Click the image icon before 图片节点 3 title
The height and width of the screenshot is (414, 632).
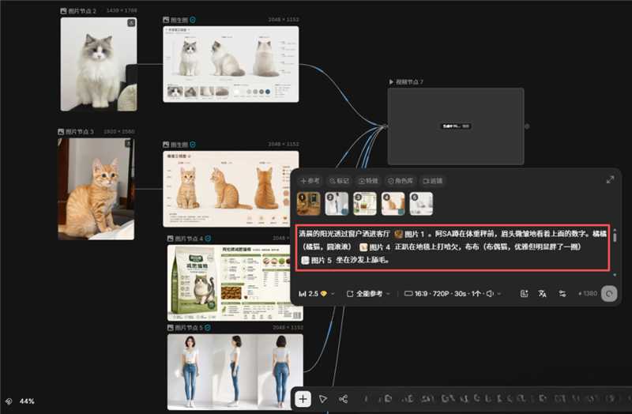click(61, 132)
